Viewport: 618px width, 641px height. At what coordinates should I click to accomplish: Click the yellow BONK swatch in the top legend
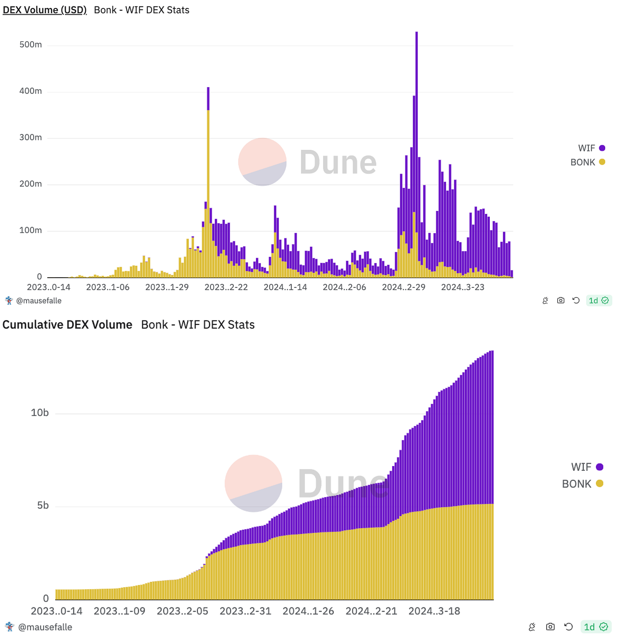(x=602, y=162)
